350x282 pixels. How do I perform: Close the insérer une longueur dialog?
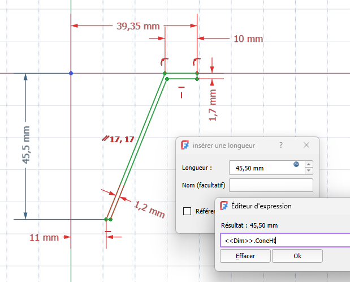click(x=306, y=145)
